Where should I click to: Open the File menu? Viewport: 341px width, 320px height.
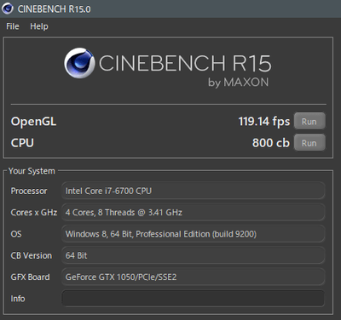point(13,26)
